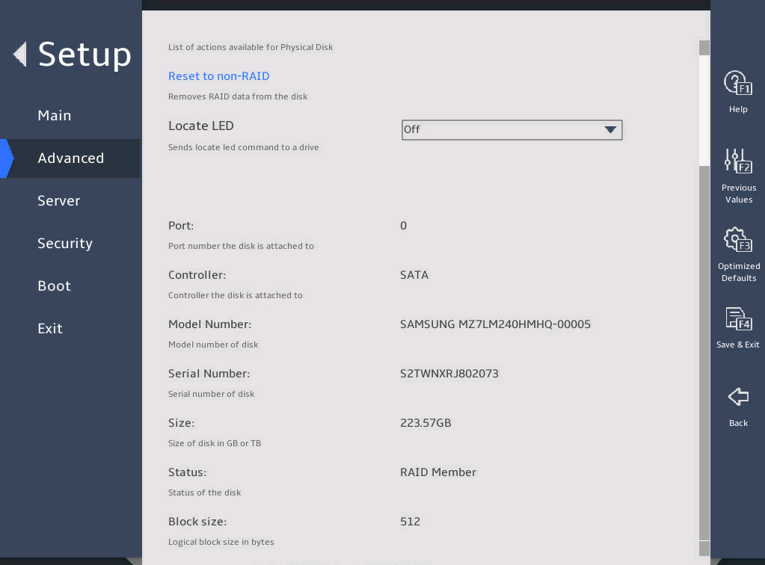Viewport: 765px width, 565px height.
Task: Click the Port value 0
Action: pyautogui.click(x=404, y=226)
